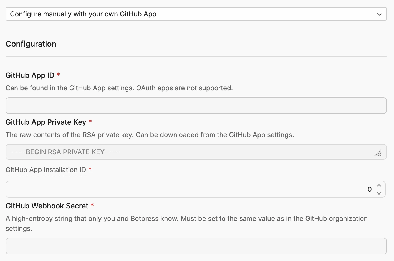Click the 0 value in Installation ID field
Viewport: 394px width, 261px height.
[369, 189]
